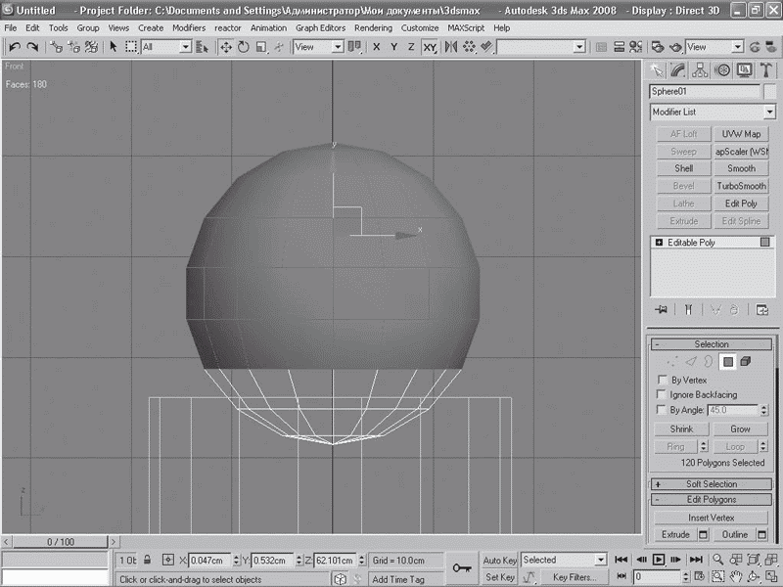Image resolution: width=783 pixels, height=587 pixels.
Task: Click the Sphere01 object color swatch
Action: pos(770,91)
